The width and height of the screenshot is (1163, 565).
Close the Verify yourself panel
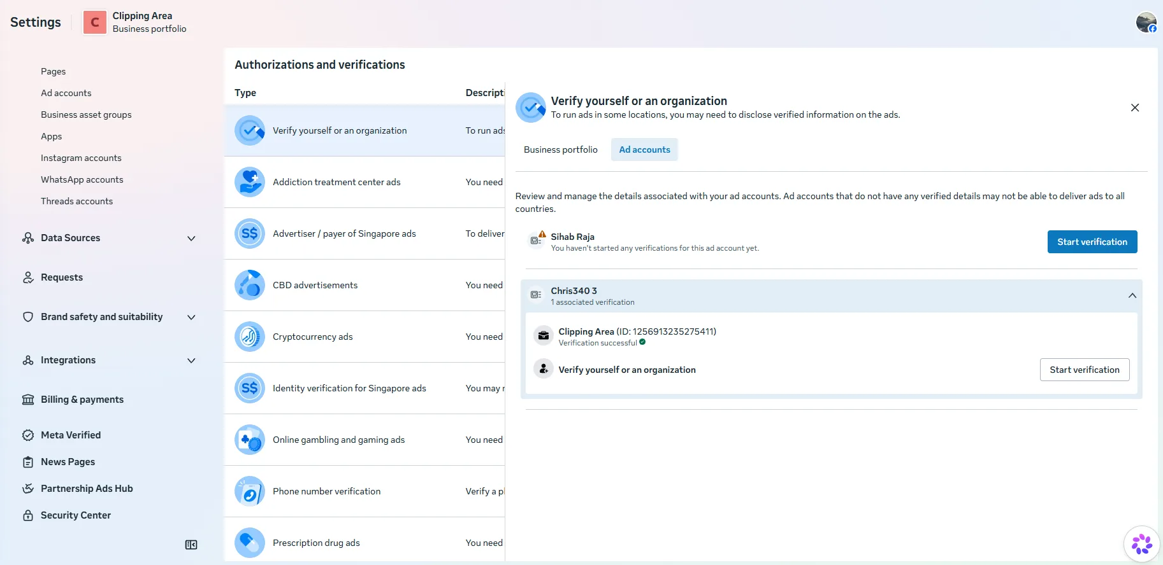click(x=1135, y=108)
